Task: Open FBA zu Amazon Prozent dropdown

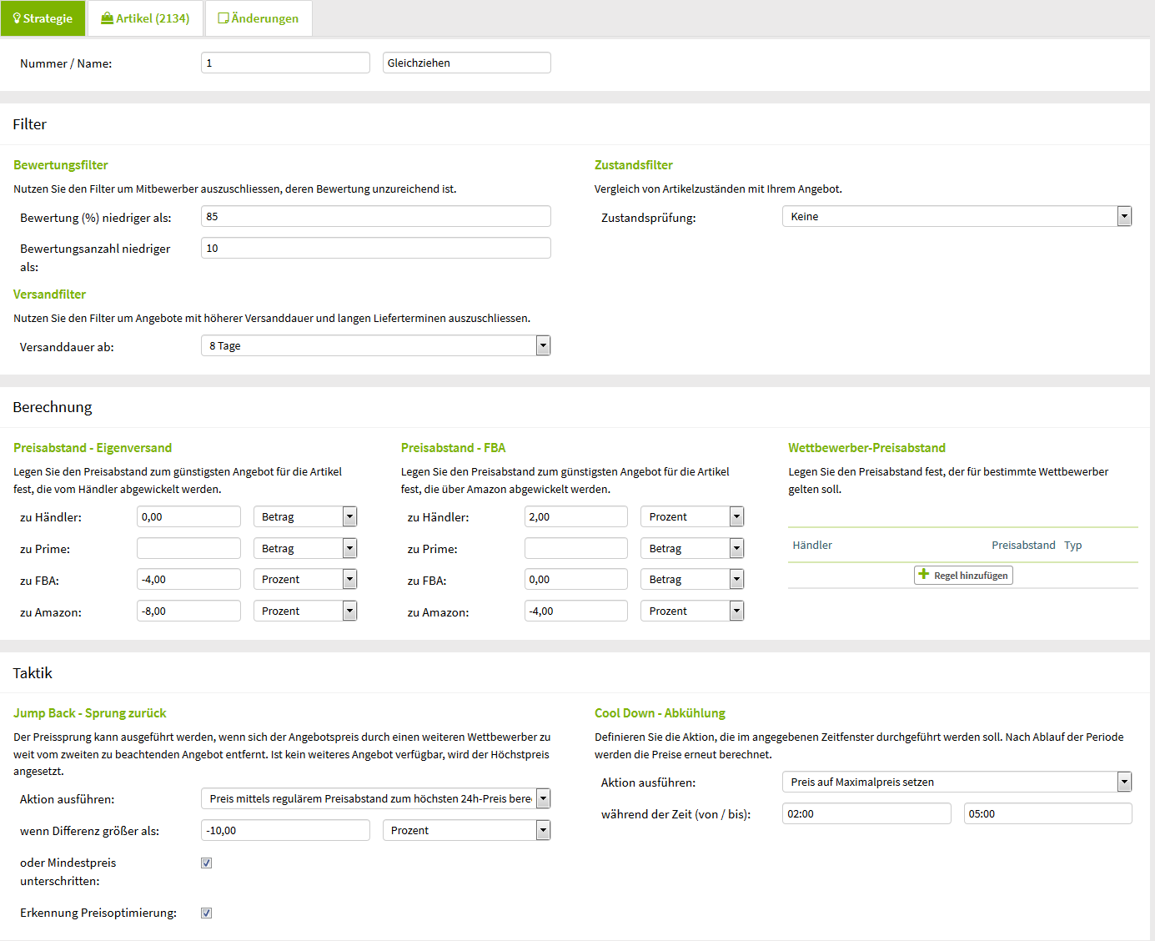Action: (x=692, y=611)
